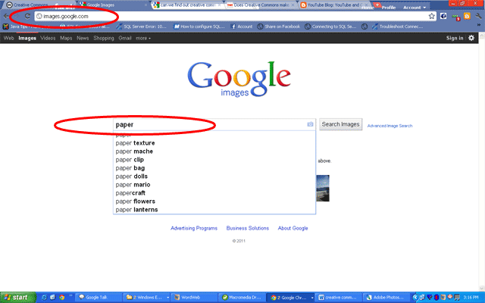Open WordWeb from the taskbar
The width and height of the screenshot is (485, 303).
click(x=194, y=298)
